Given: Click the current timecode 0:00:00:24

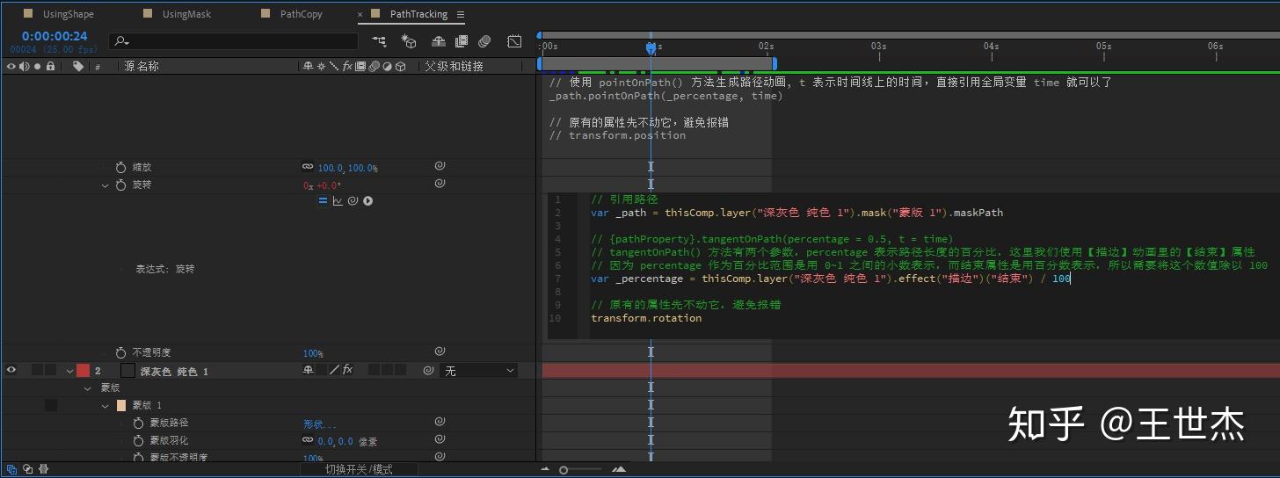Looking at the screenshot, I should tap(55, 36).
